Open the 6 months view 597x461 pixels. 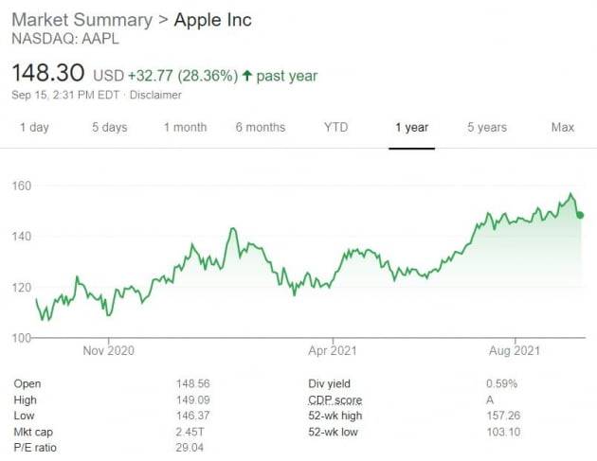click(260, 128)
